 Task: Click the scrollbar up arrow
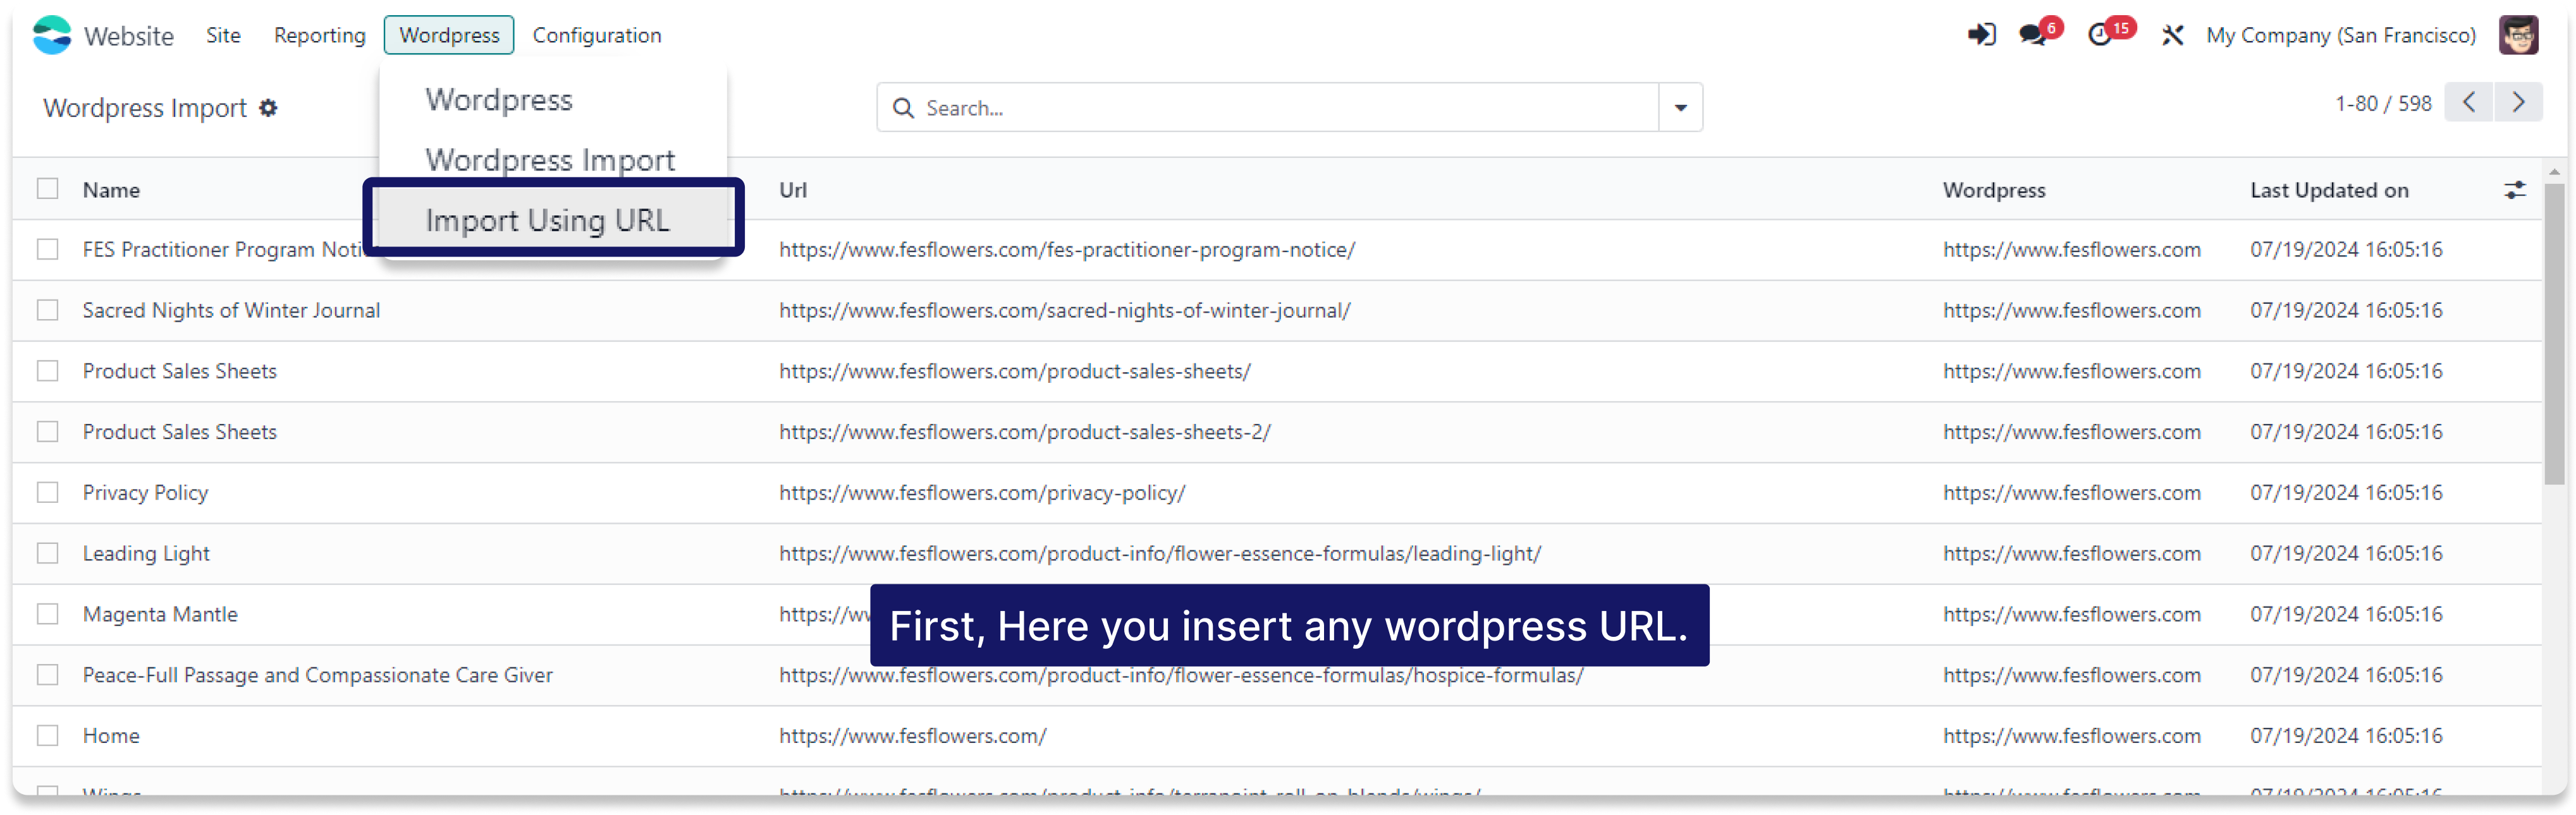2554,172
